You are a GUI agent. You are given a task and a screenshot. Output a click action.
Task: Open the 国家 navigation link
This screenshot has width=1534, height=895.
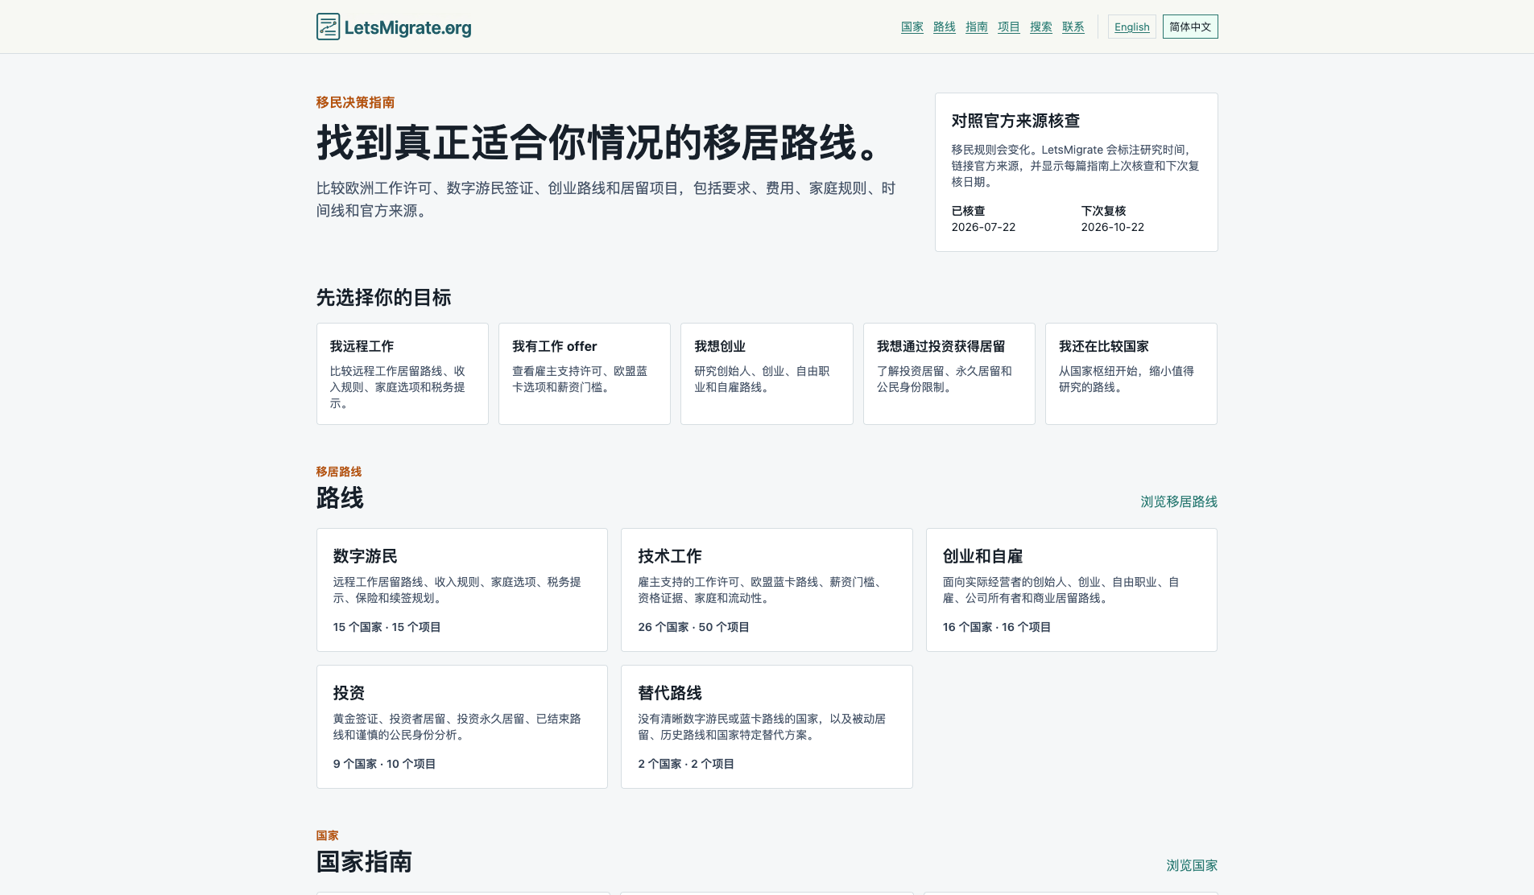[912, 27]
